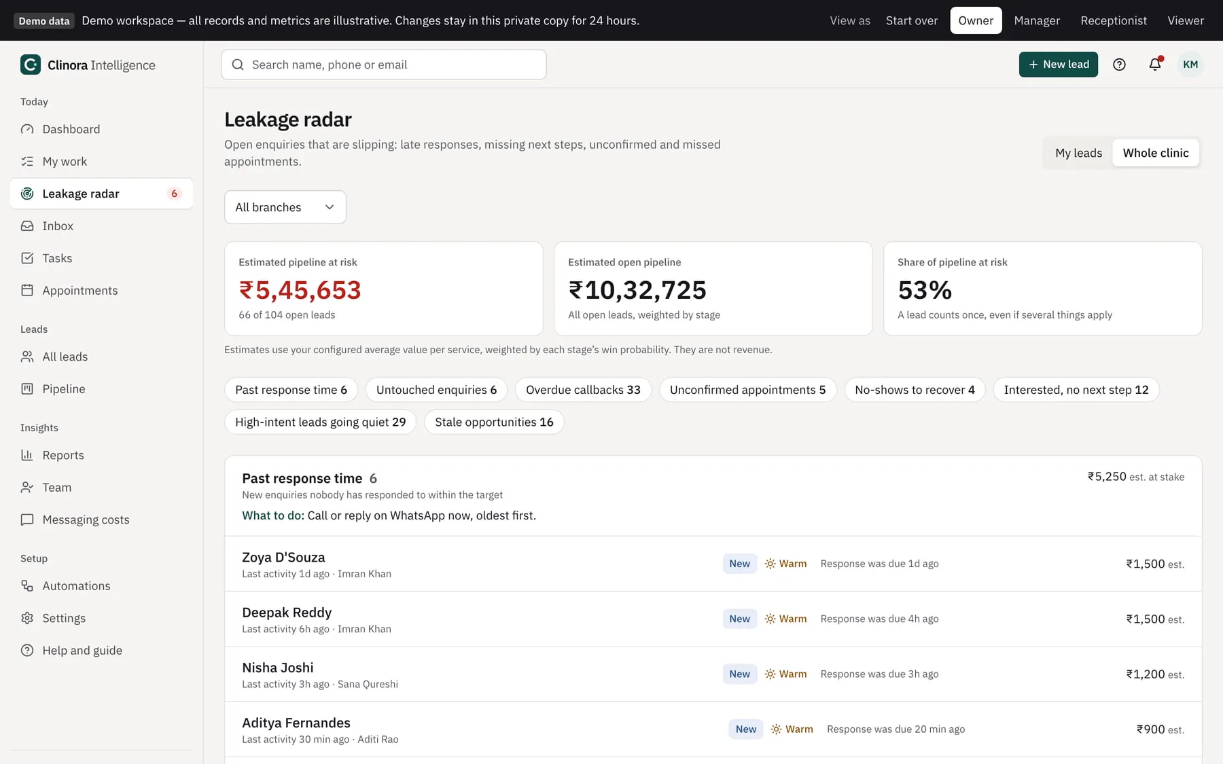This screenshot has height=764, width=1223.
Task: Click the Tasks checkbox icon in sidebar
Action: (27, 258)
